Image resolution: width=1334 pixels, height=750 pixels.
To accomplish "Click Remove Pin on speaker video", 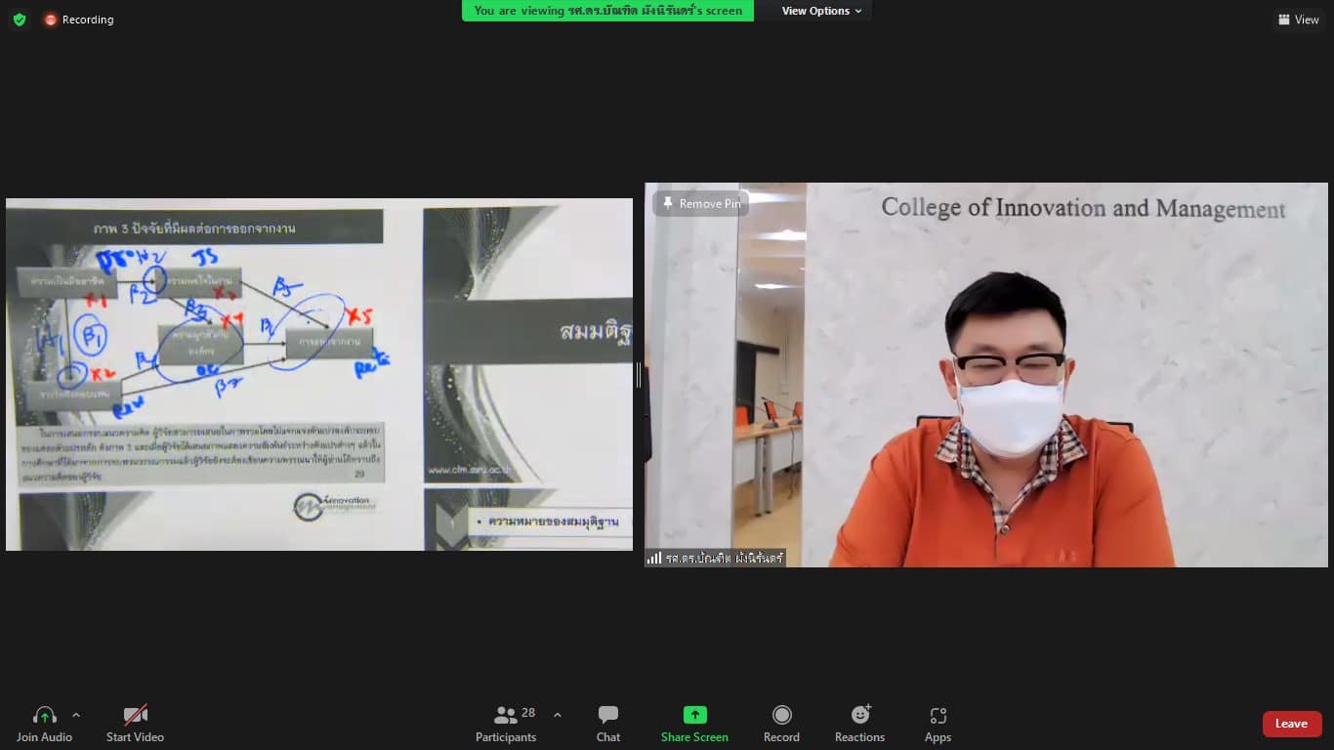I will pyautogui.click(x=700, y=203).
